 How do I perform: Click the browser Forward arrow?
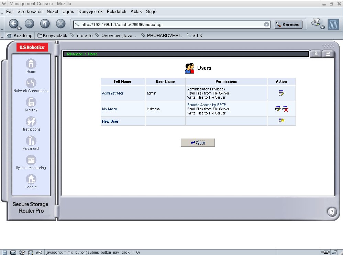coord(29,24)
